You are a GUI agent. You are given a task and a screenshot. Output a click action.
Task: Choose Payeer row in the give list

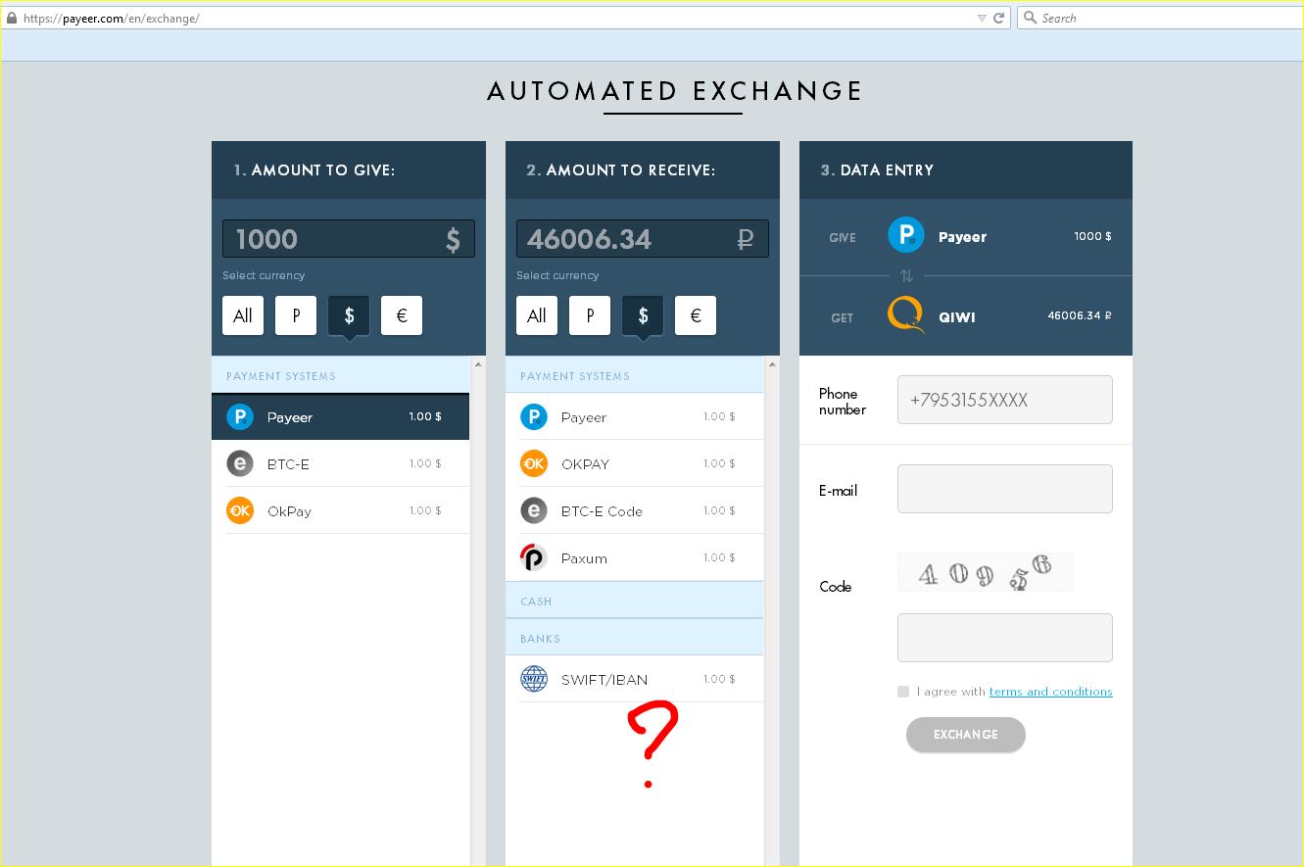pos(340,417)
